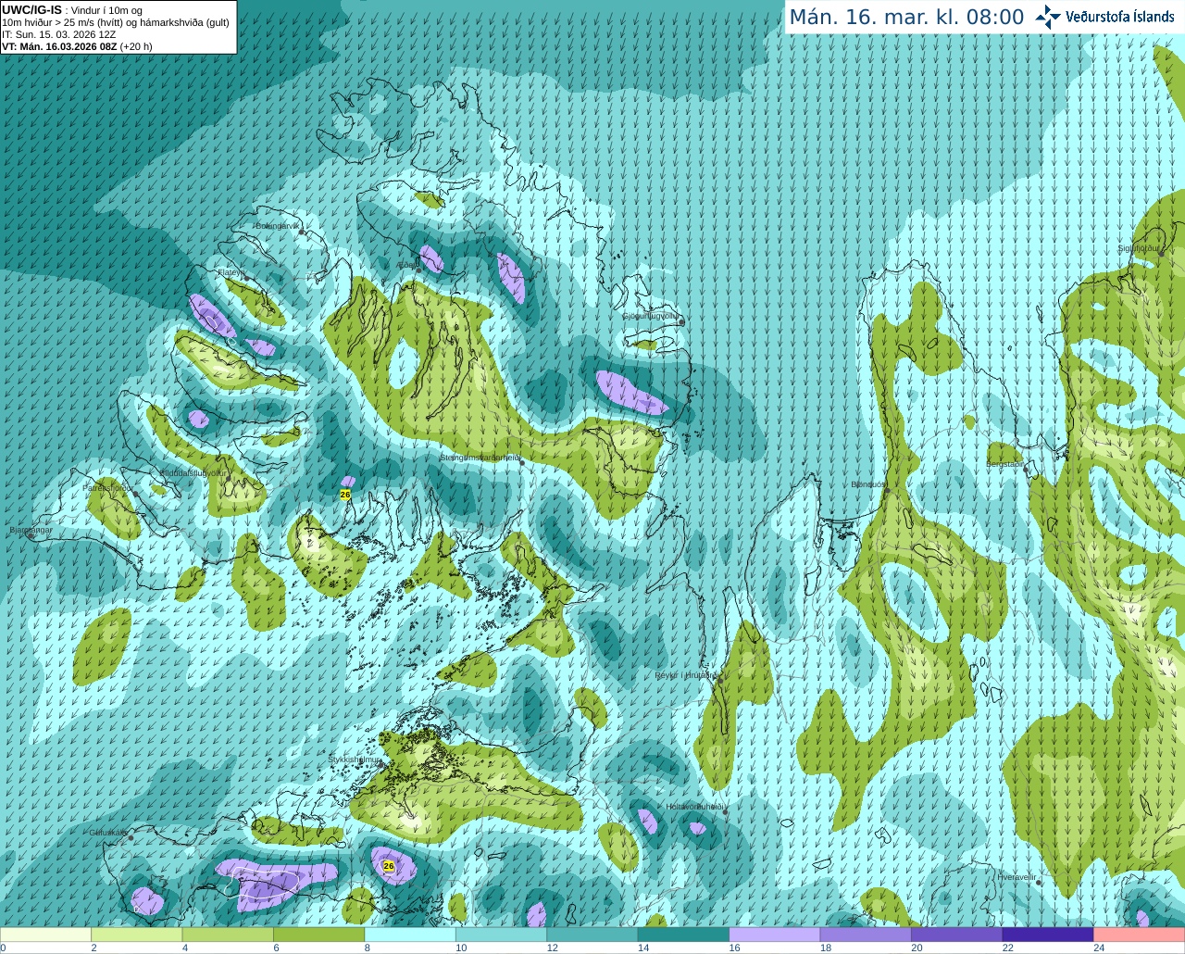Pick the 4–6 m/s legend swatch
This screenshot has width=1185, height=954.
point(228,935)
